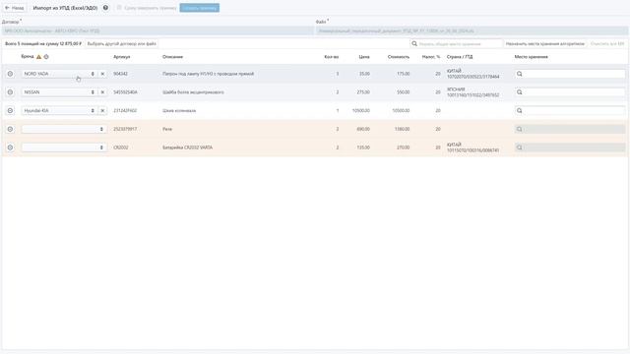The height and width of the screenshot is (354, 630).
Task: Open the empty brand dropdown for CR2032
Action: (x=64, y=147)
